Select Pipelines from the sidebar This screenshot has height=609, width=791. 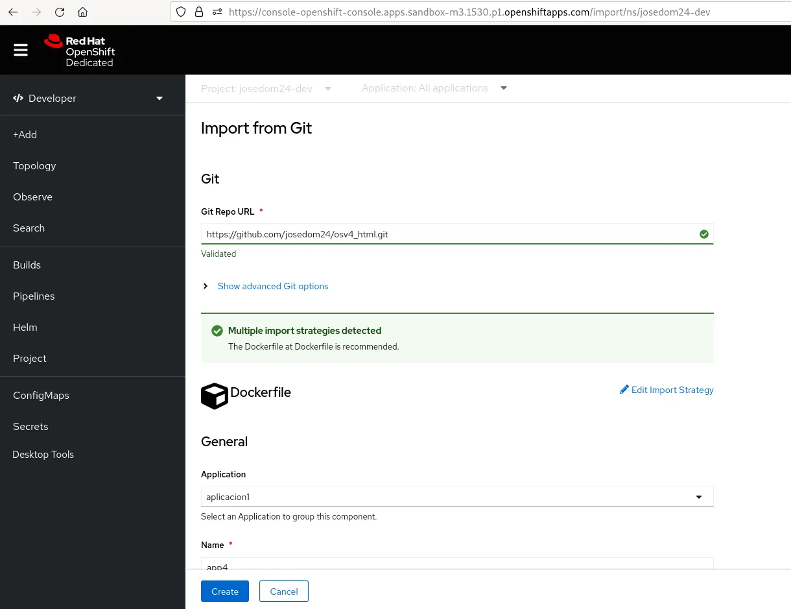[34, 296]
